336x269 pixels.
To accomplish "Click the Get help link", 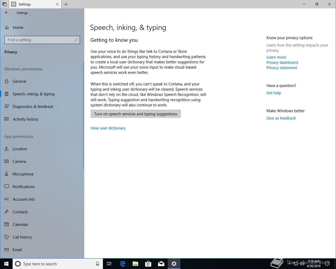I will pos(274,93).
